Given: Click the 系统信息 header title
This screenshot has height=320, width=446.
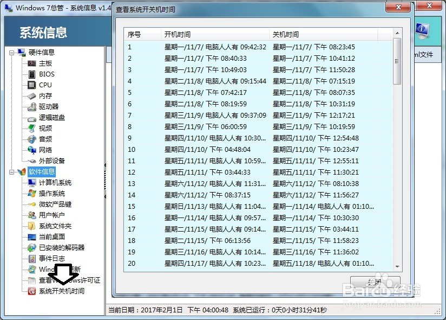Looking at the screenshot, I should click(43, 33).
